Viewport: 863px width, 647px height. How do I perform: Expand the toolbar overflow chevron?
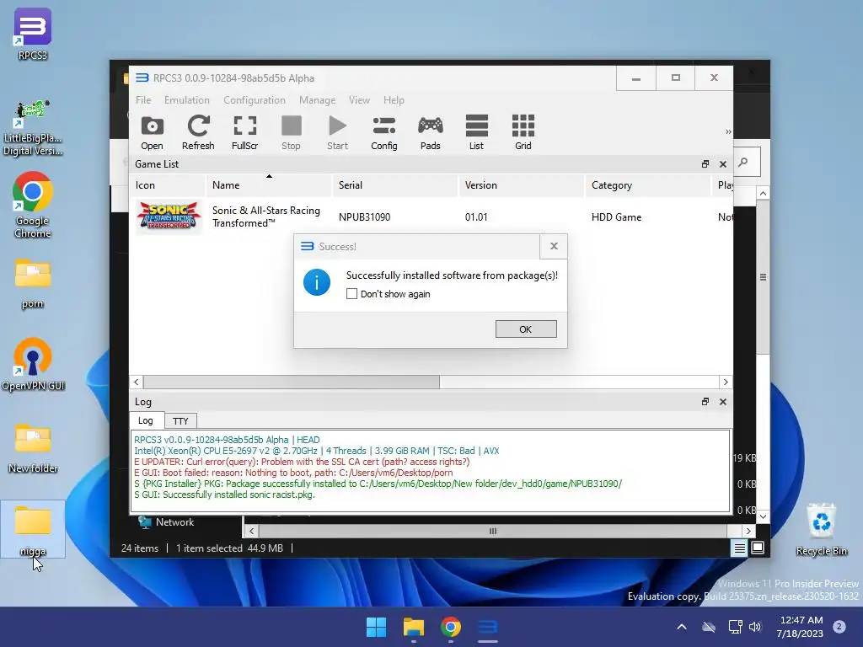pyautogui.click(x=728, y=132)
